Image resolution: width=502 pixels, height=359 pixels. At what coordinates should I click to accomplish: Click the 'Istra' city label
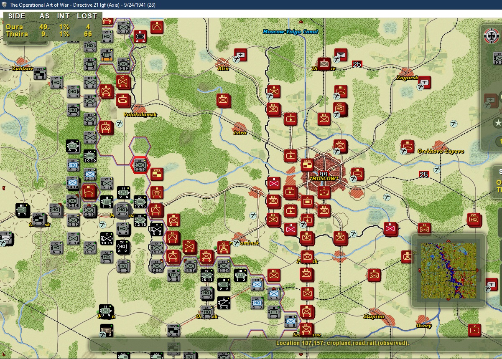click(240, 133)
